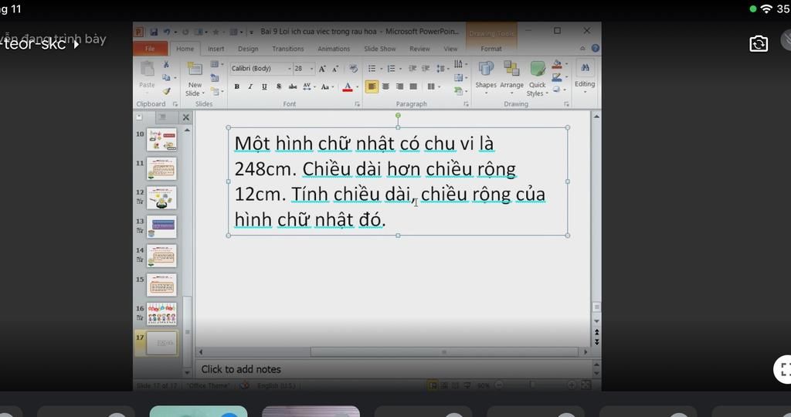
Task: Click the Change Case Aa icon
Action: [x=325, y=86]
